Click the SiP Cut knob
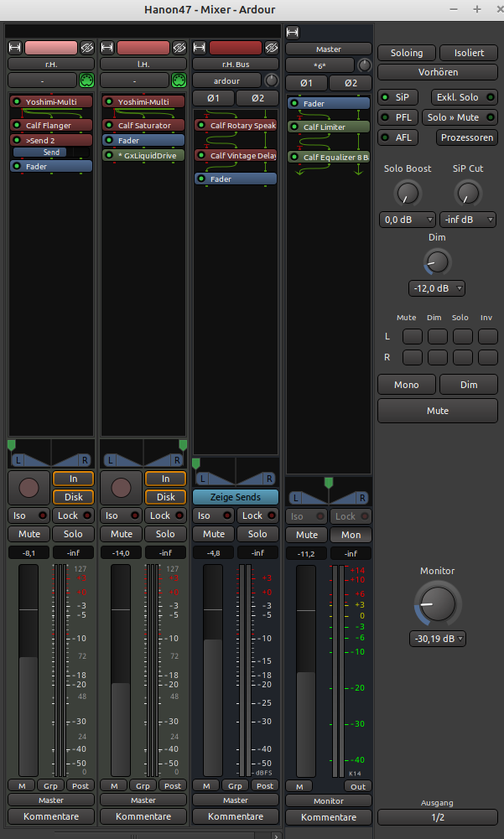Viewport: 504px width, 839px height. (x=468, y=193)
